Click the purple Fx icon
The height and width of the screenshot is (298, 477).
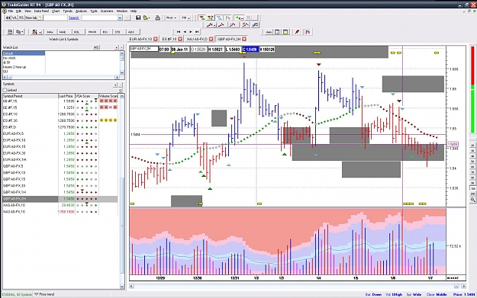(308, 32)
